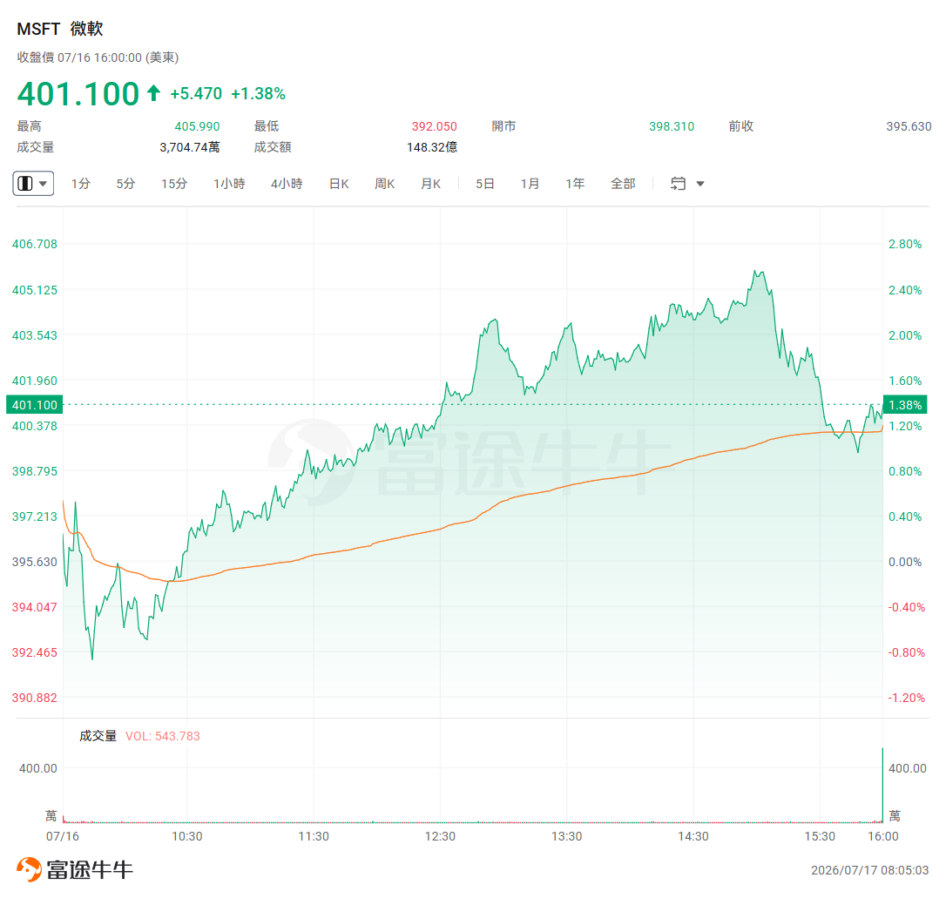Image resolution: width=946 pixels, height=898 pixels.
Task: Click the 14:30 time axis label
Action: 693,836
